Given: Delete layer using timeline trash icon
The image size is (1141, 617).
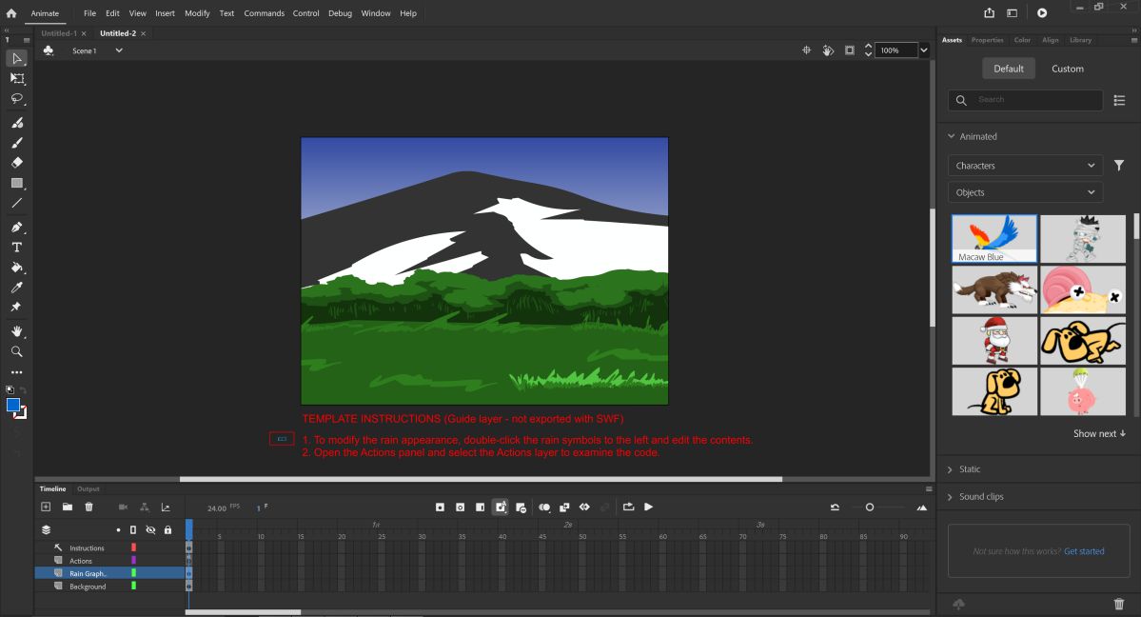Looking at the screenshot, I should coord(89,508).
